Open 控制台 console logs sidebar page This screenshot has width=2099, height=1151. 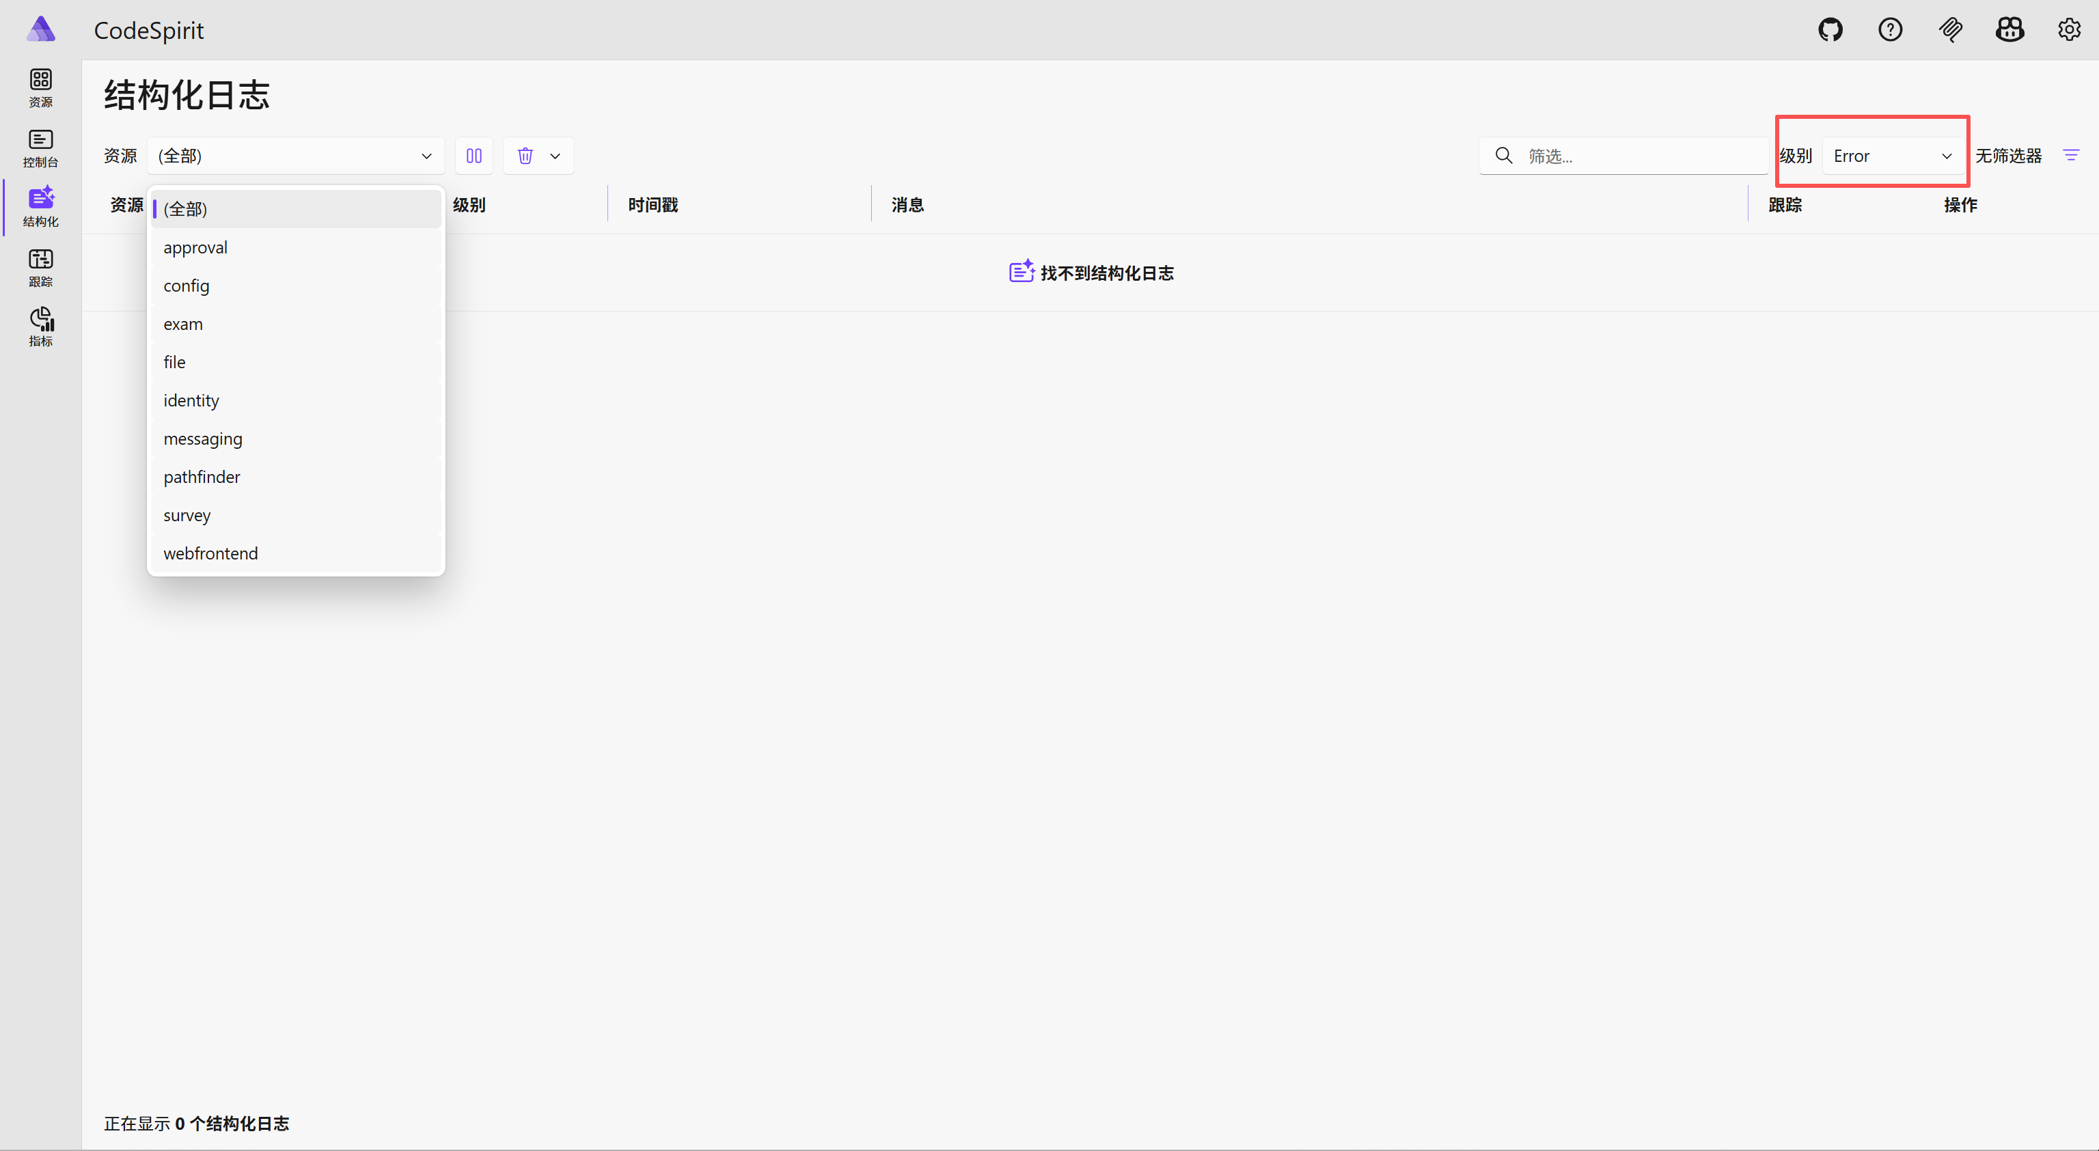(41, 148)
